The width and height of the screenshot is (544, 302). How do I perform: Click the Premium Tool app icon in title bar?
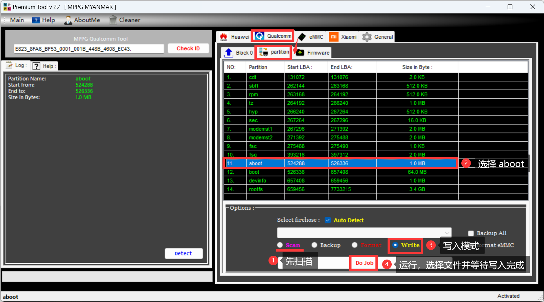(x=7, y=7)
